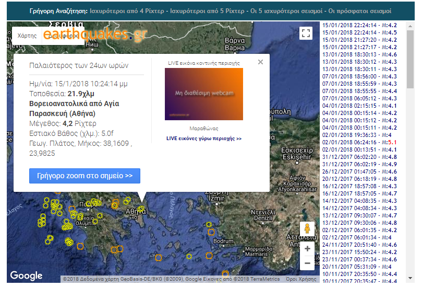Select quake 14/12/2017 04:08:35 M:4.3

click(359, 201)
